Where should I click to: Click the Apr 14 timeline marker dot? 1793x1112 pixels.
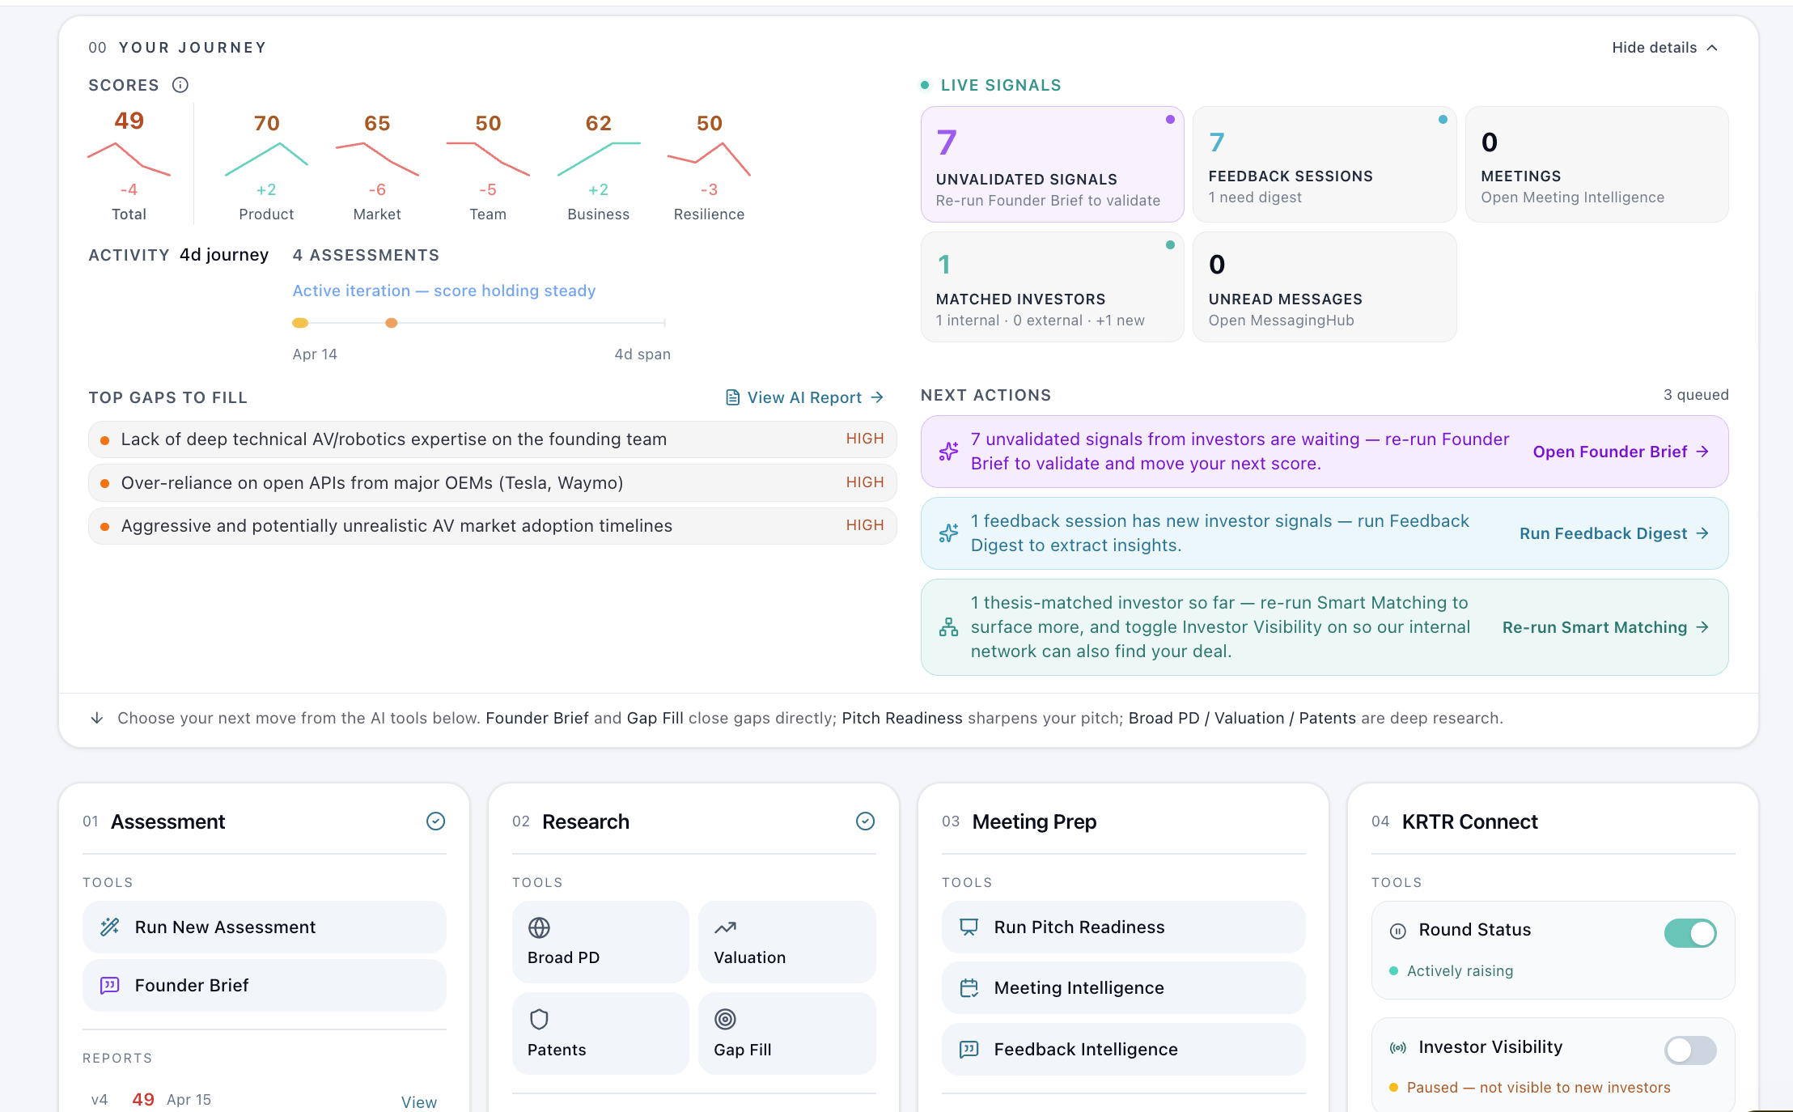pos(300,322)
